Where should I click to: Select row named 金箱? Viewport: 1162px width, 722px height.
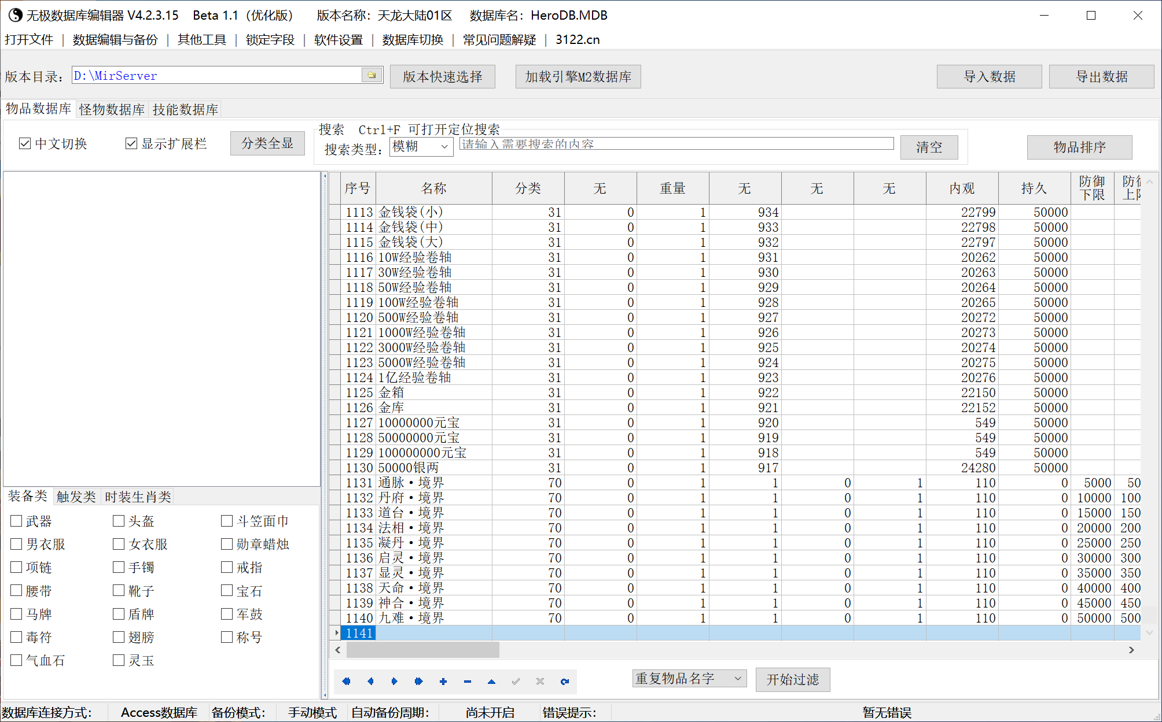[735, 393]
